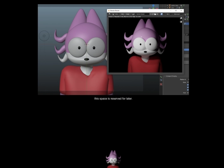Viewport: 224px width, 168px height.
Task: Click the display channels color icon
Action: point(161,14)
